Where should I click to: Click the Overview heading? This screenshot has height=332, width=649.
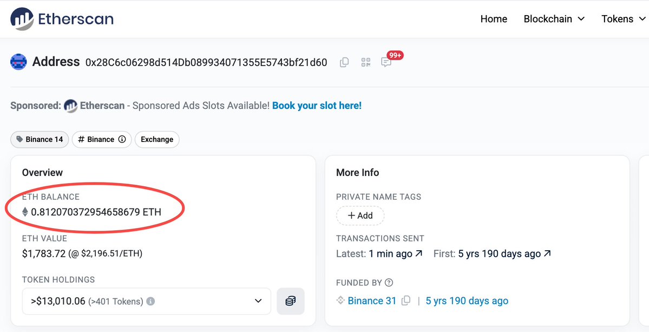(x=43, y=173)
